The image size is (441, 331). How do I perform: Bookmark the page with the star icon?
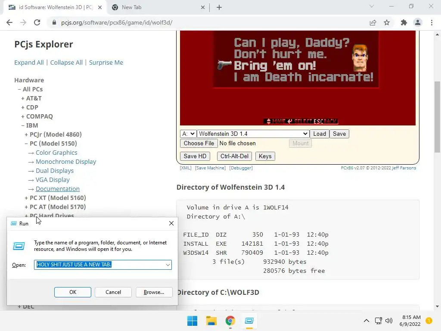click(x=387, y=22)
